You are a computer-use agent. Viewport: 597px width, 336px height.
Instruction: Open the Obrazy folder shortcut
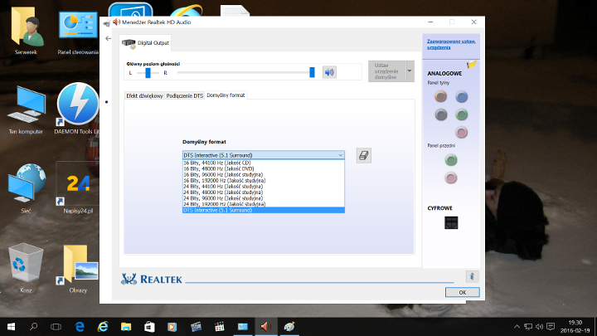(x=78, y=269)
